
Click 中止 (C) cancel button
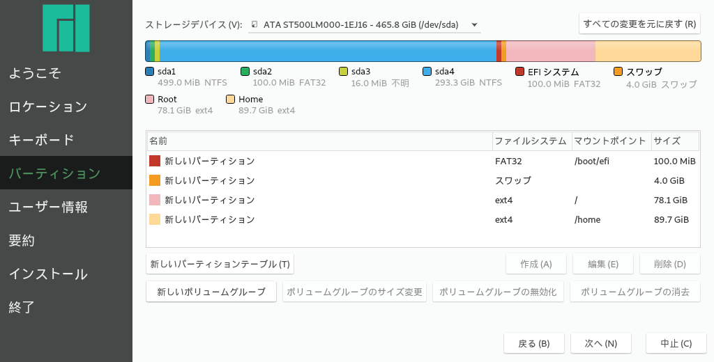676,343
